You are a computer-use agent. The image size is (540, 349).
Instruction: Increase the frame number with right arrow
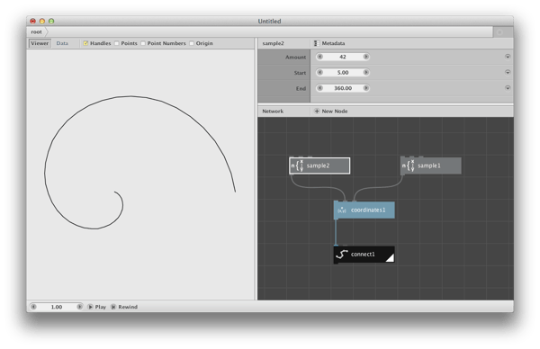tap(79, 307)
